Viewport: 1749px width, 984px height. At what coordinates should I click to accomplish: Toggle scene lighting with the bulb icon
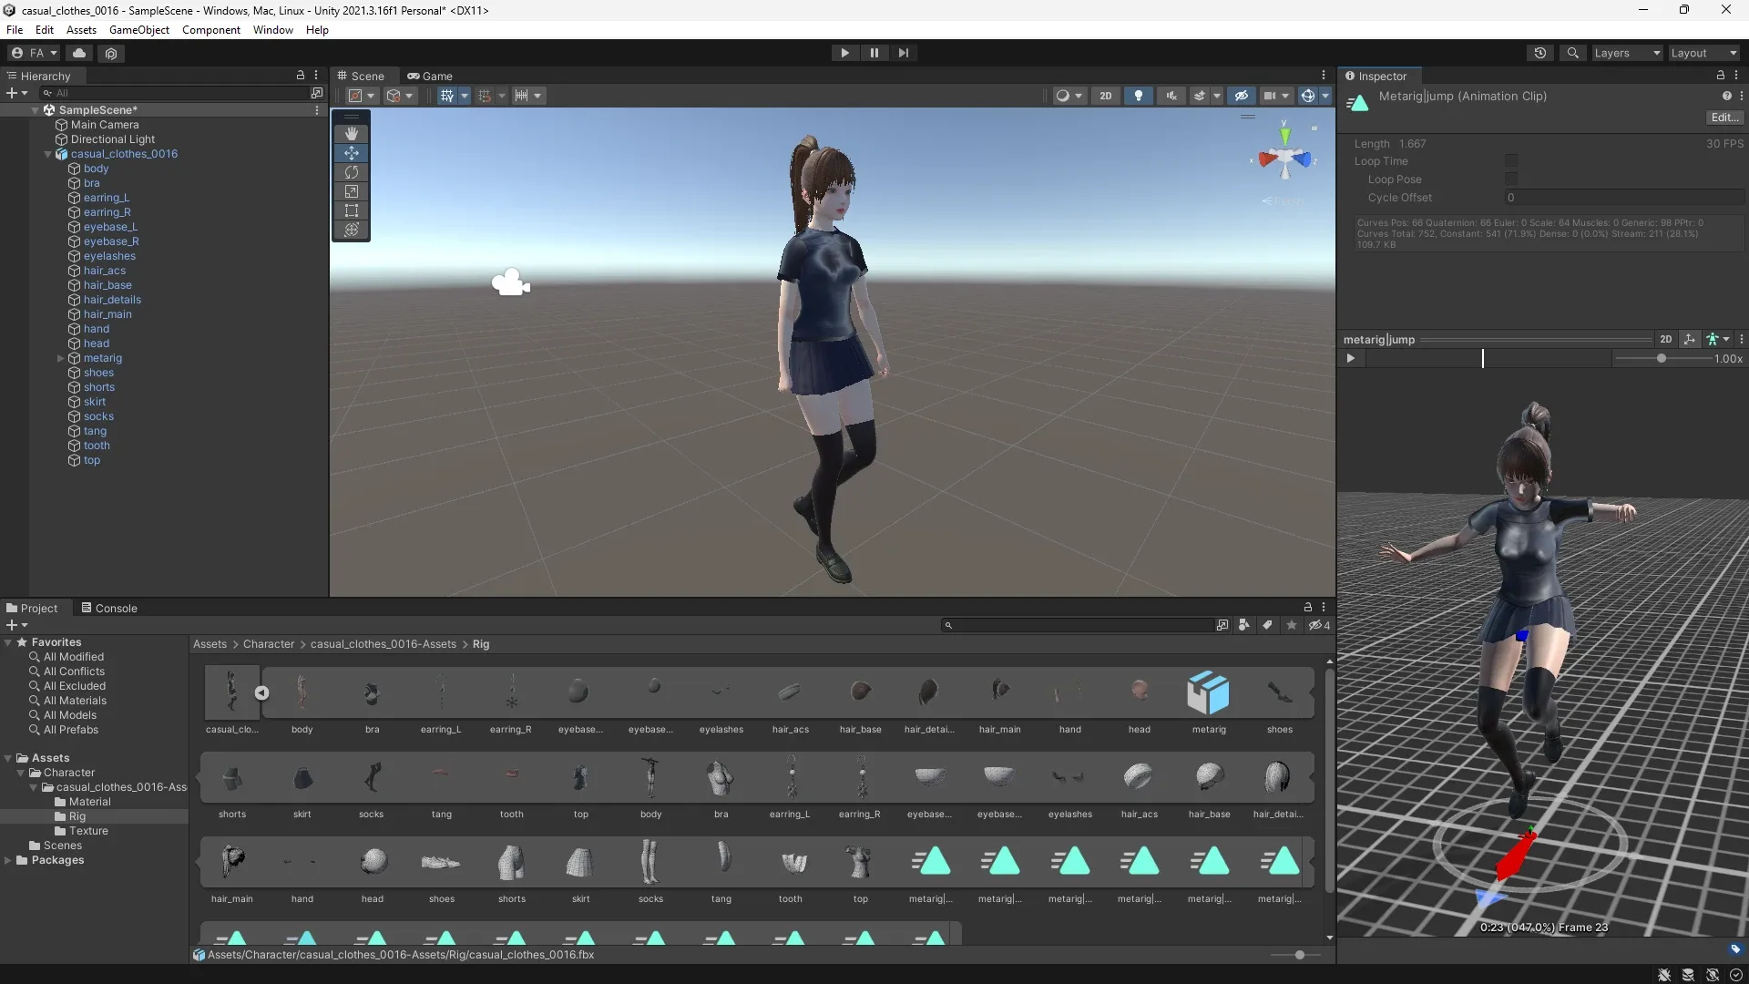pos(1138,95)
